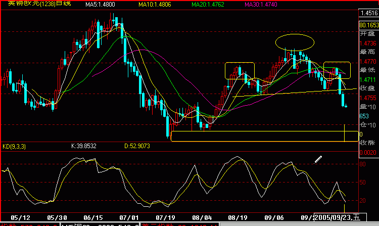
Task: Select the magenta MA30:1.4740 label
Action: [x=261, y=5]
